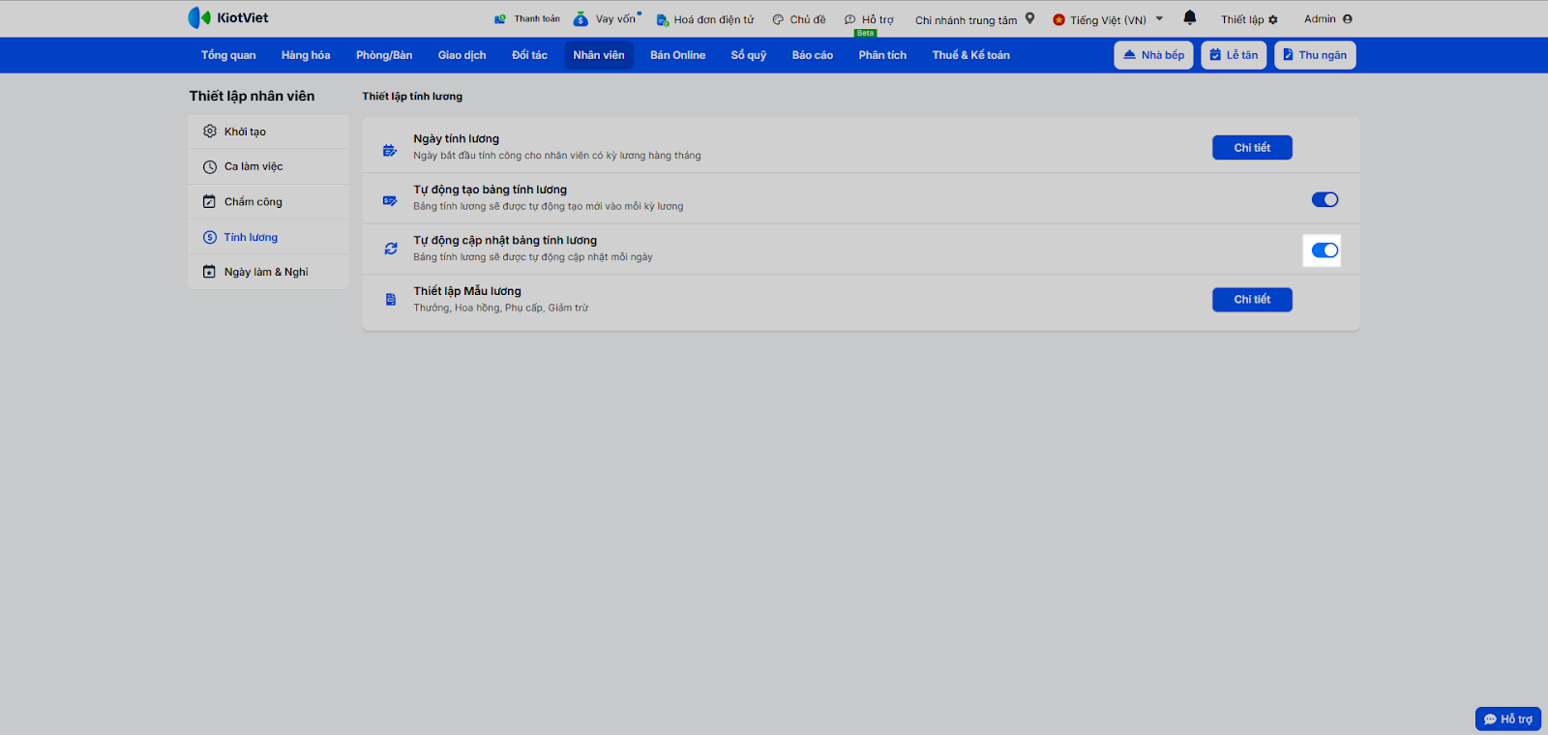The width and height of the screenshot is (1548, 735).
Task: Click the Hoá đơn điện tử icon
Action: pyautogui.click(x=663, y=19)
